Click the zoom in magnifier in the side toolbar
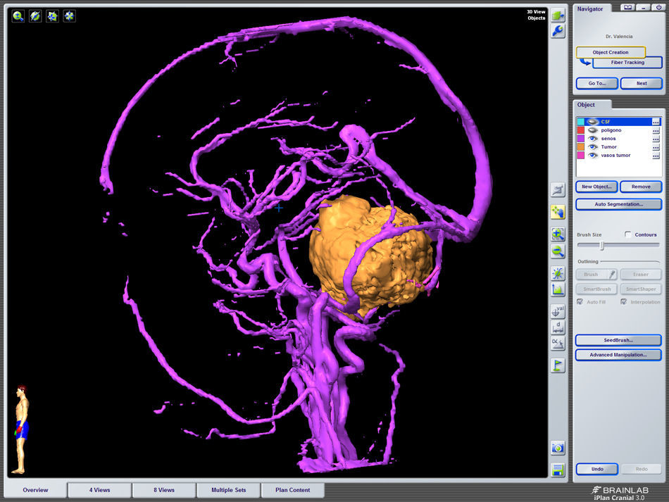Image resolution: width=669 pixels, height=502 pixels. click(558, 234)
